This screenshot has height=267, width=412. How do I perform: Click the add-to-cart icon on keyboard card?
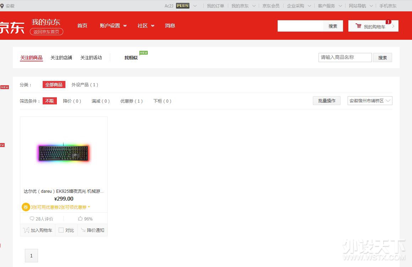(26, 230)
